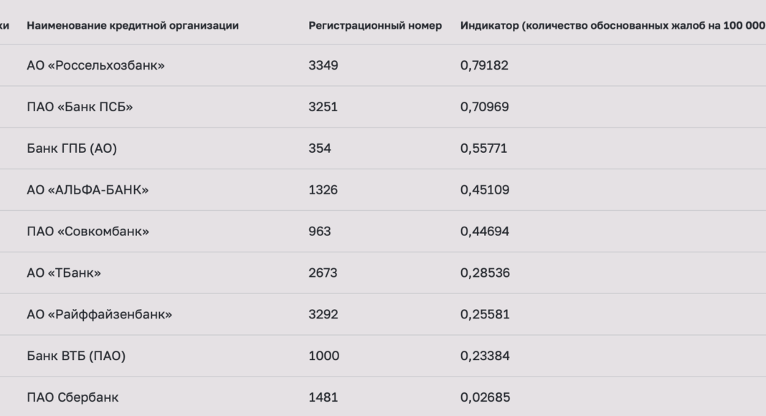766x416 pixels.
Task: Click the АО «Райффайзенбанк» name
Action: (100, 314)
